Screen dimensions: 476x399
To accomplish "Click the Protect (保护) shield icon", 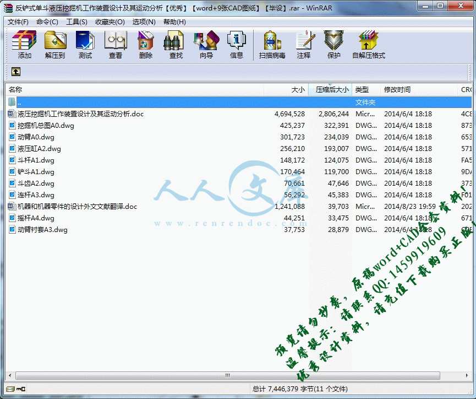I will tap(333, 40).
